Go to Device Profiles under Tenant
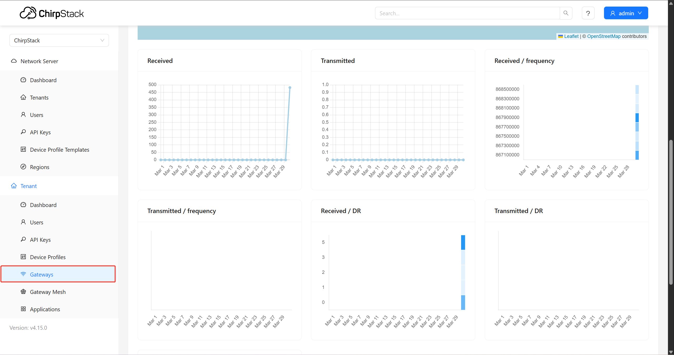The height and width of the screenshot is (355, 674). [48, 257]
